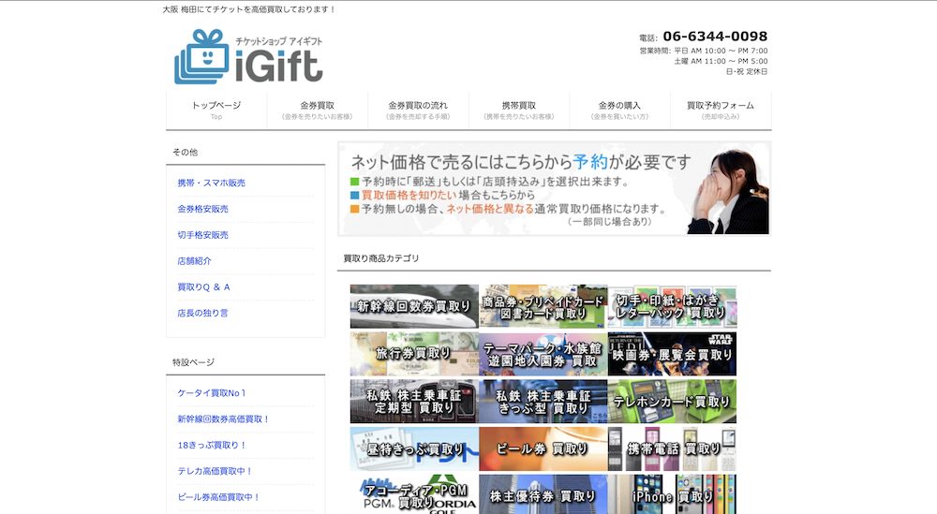
Task: Select the 携帯電話 買取り tile
Action: point(672,448)
